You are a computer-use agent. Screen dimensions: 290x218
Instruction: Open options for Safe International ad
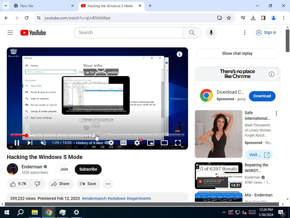(x=276, y=114)
